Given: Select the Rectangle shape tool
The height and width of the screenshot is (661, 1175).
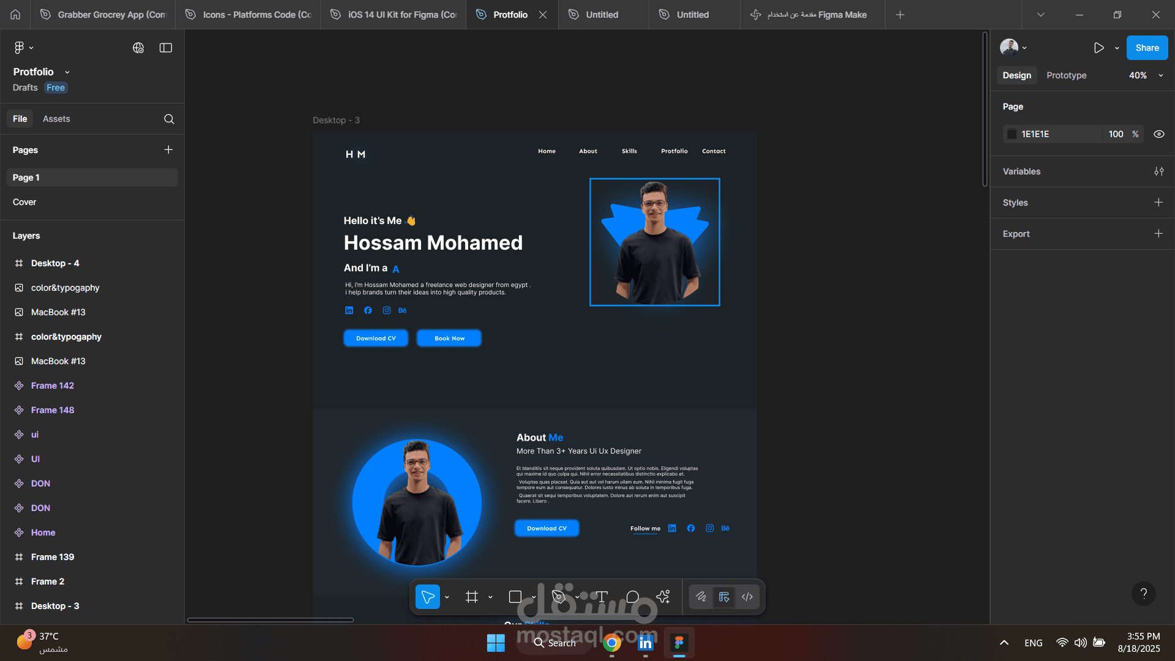Looking at the screenshot, I should 515,597.
